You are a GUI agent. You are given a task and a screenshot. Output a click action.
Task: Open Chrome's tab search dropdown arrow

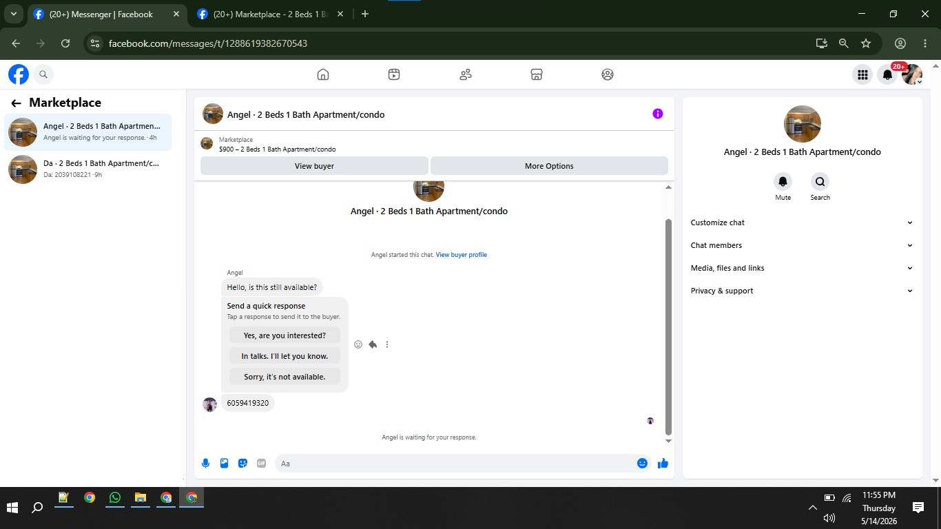point(13,14)
